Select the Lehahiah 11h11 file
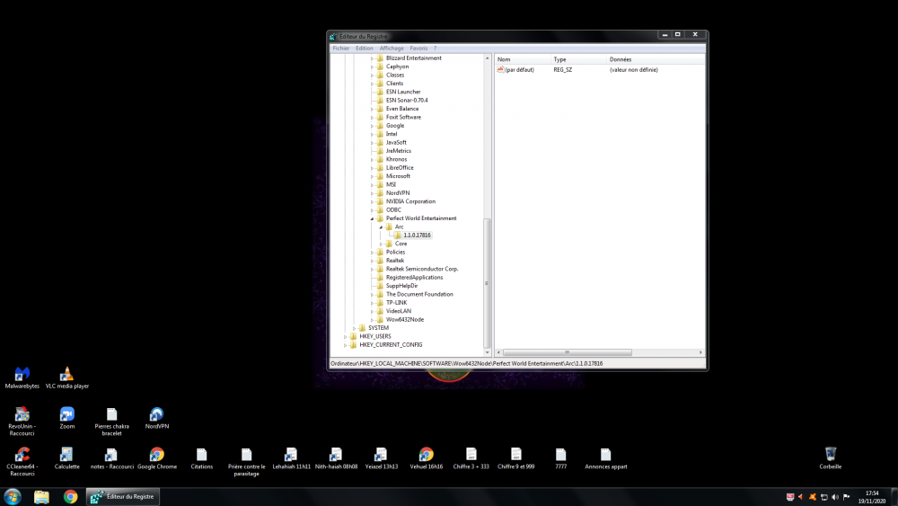Image resolution: width=898 pixels, height=506 pixels. pos(292,457)
